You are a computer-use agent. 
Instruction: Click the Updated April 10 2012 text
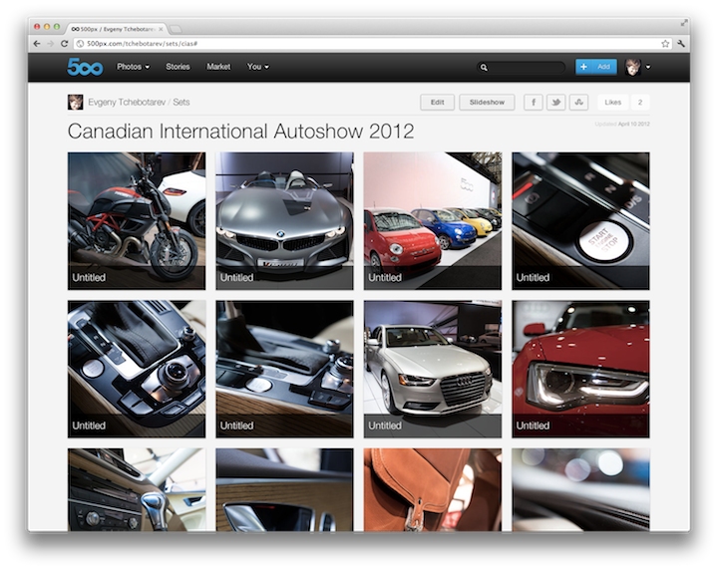622,124
